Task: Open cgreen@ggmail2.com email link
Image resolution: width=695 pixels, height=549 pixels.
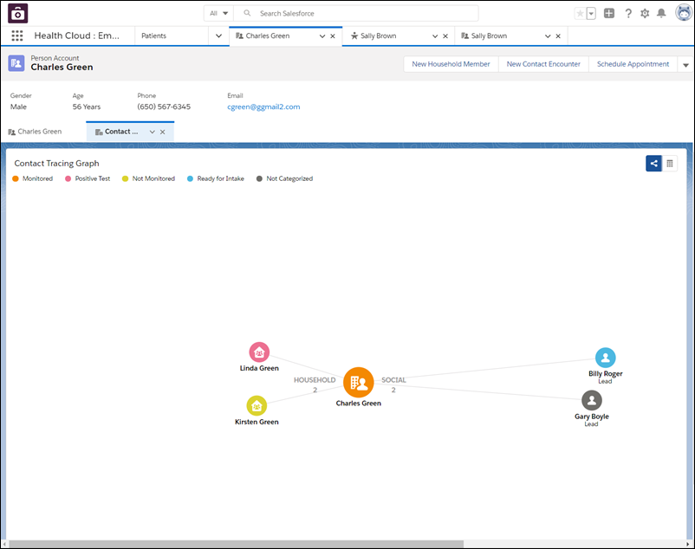Action: click(263, 107)
